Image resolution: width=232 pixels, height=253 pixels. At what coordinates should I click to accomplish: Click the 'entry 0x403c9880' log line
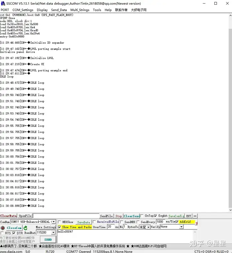point(12,36)
